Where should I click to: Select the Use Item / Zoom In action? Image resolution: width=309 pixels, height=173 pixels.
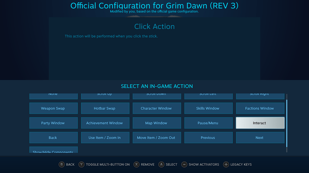(105, 138)
